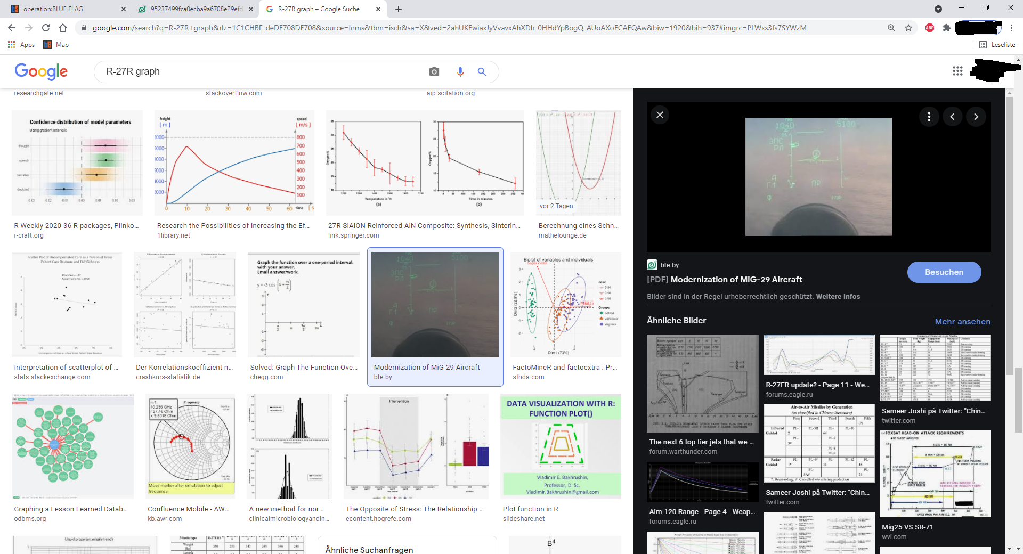Open the Weitere Infos link

838,297
